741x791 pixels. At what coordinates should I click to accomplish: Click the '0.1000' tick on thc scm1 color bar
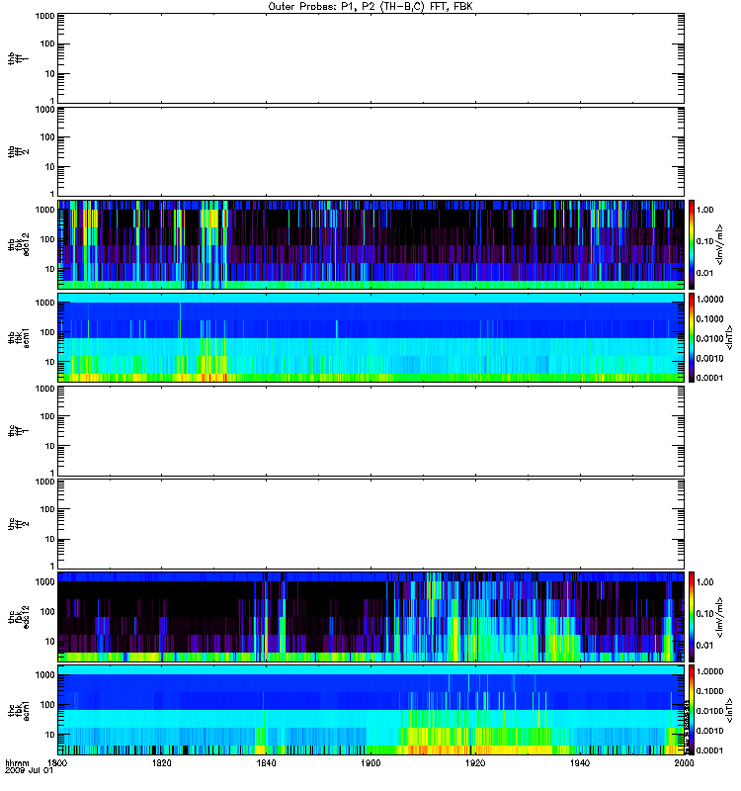[709, 691]
